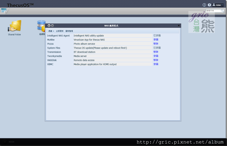The height and width of the screenshot is (146, 227).
Task: Select the McAfee app name
Action: [x=51, y=40]
